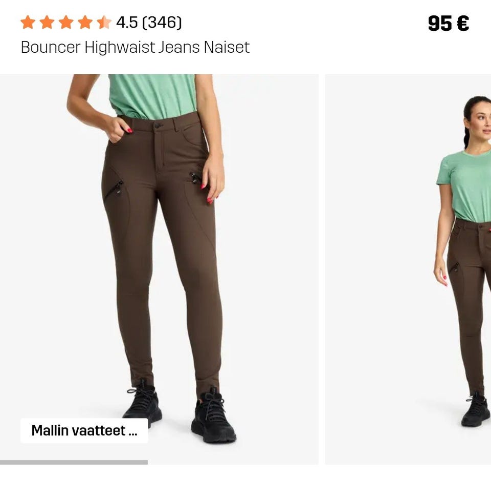
Task: Click the waist button on the brown pants
Action: click(x=158, y=126)
